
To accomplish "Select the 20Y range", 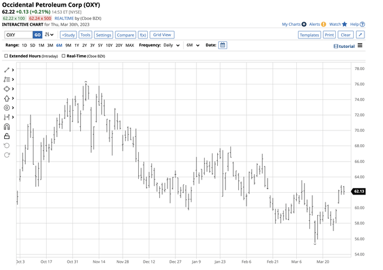I will (119, 45).
